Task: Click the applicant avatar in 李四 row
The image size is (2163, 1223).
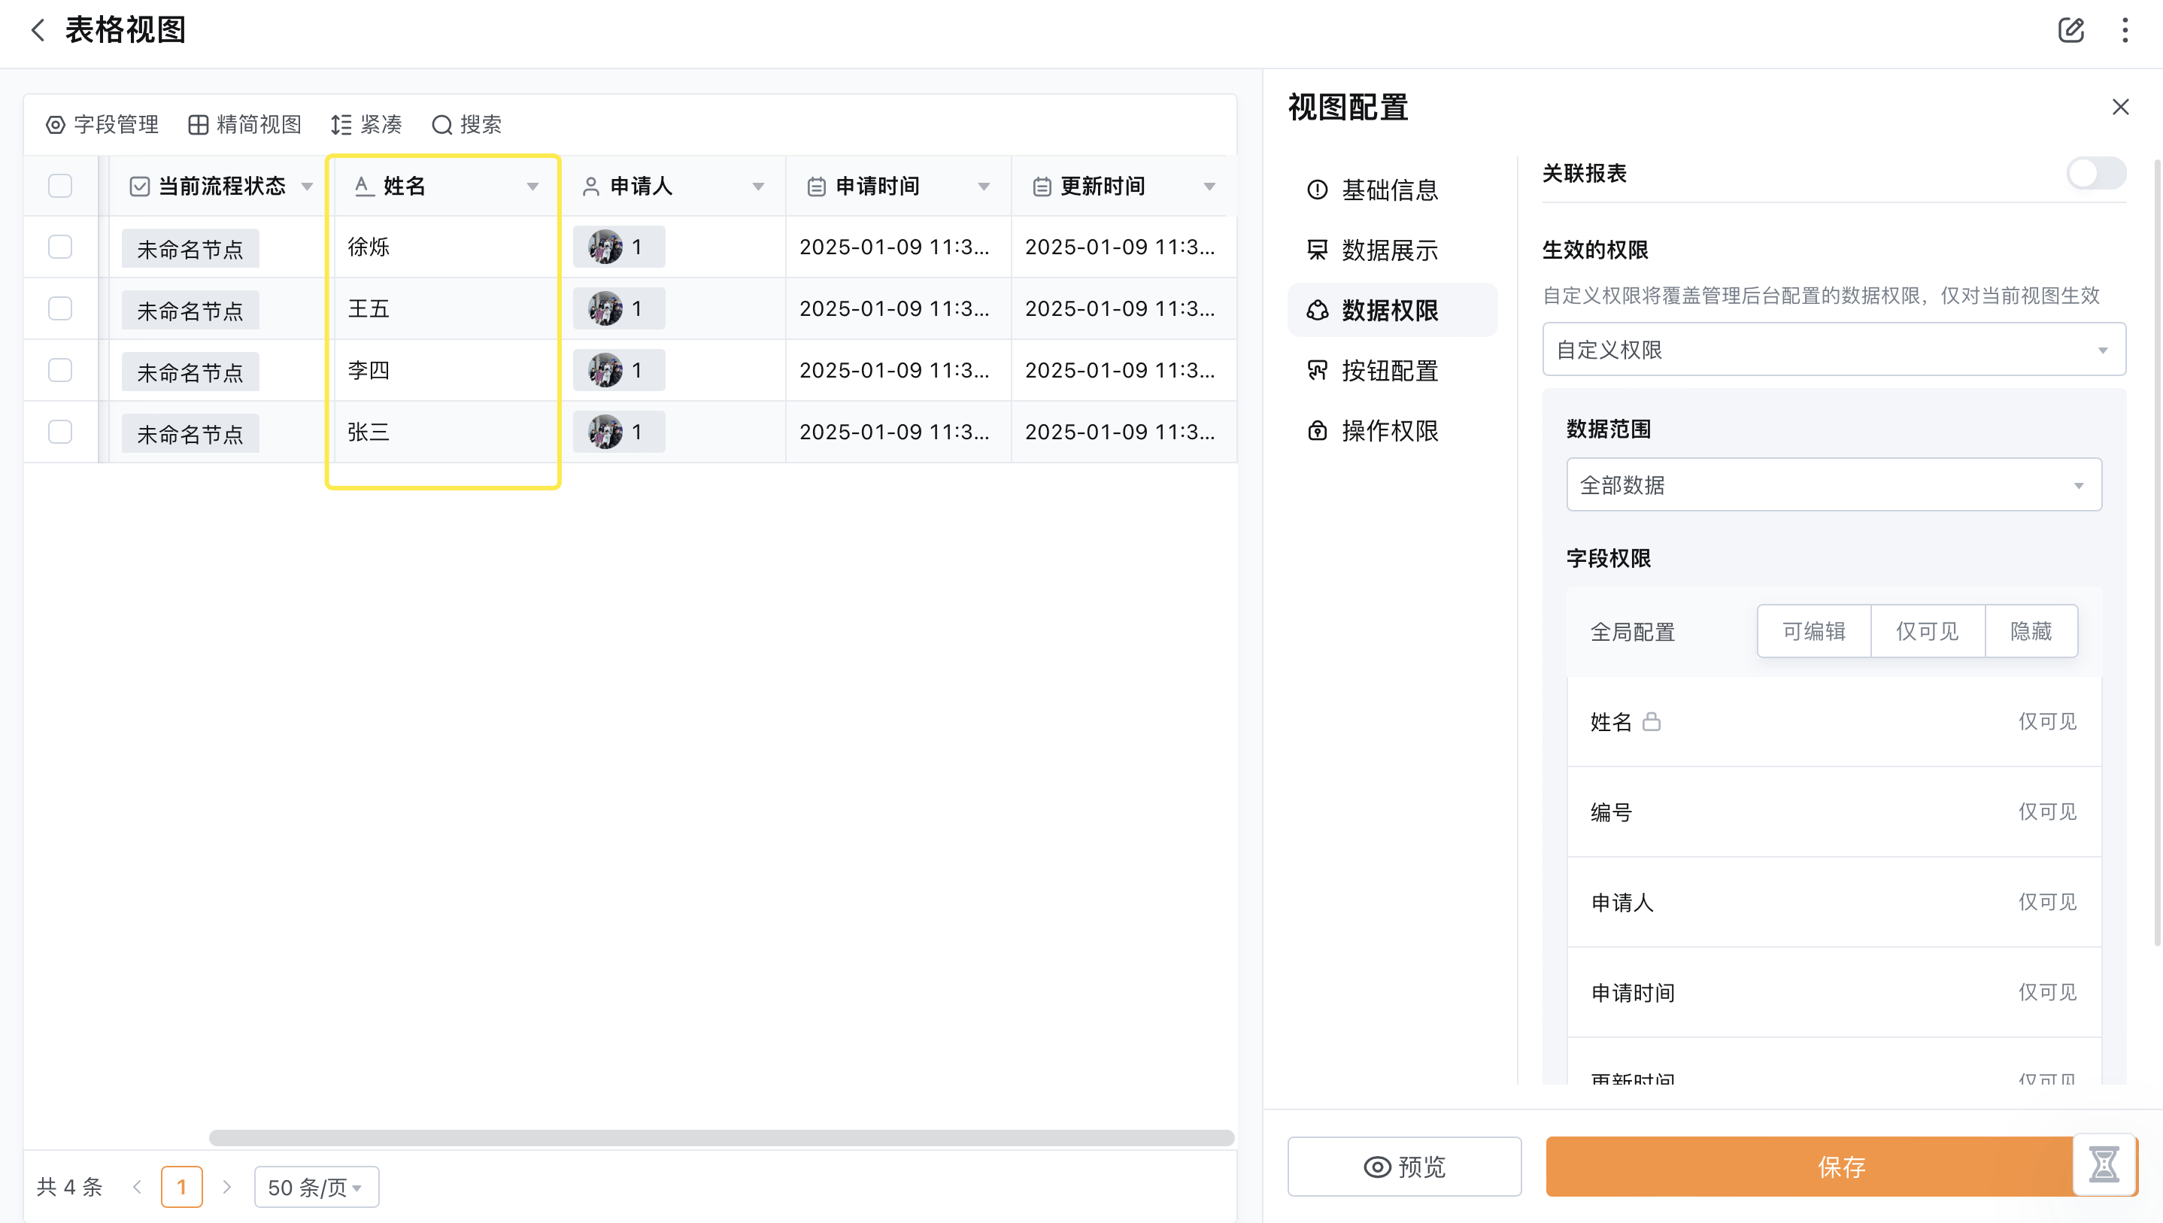Action: [605, 370]
